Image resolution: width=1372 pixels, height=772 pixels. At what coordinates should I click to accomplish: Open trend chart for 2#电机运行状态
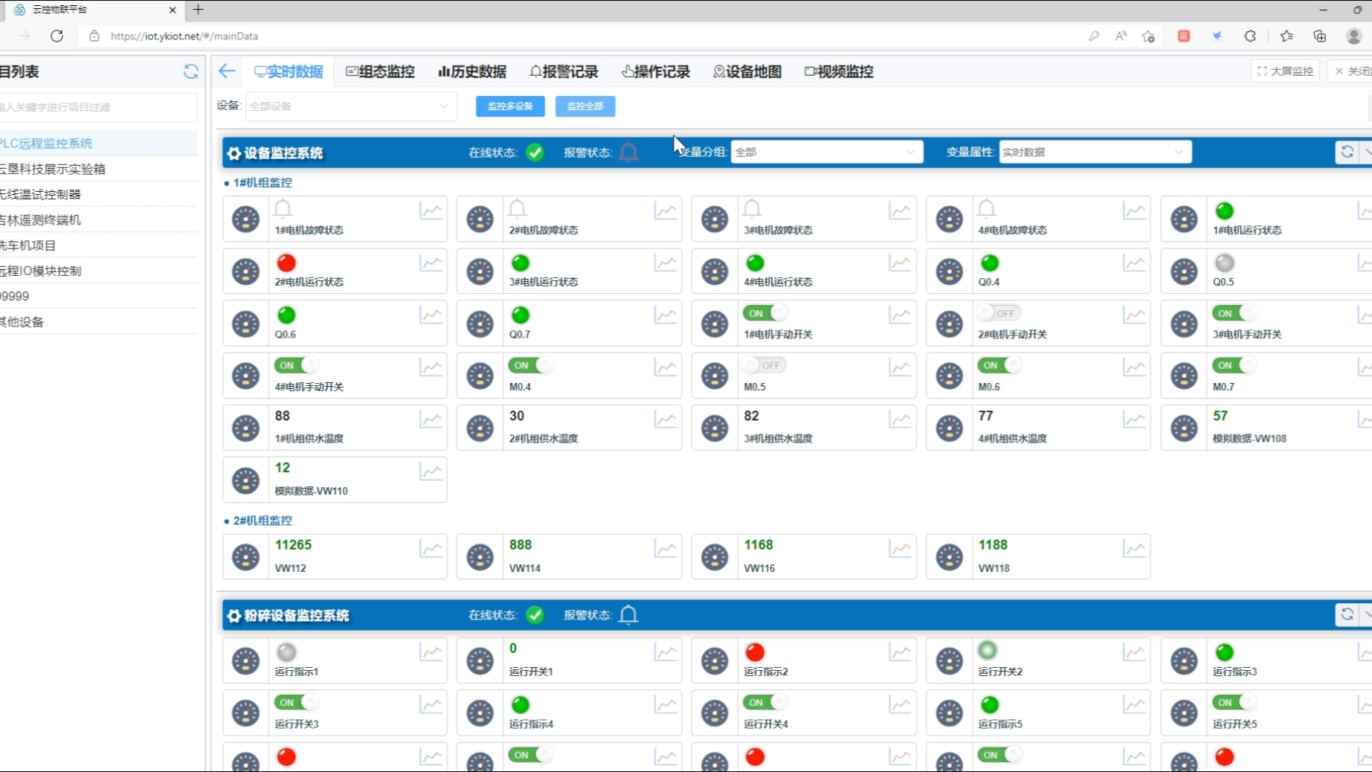pos(431,263)
